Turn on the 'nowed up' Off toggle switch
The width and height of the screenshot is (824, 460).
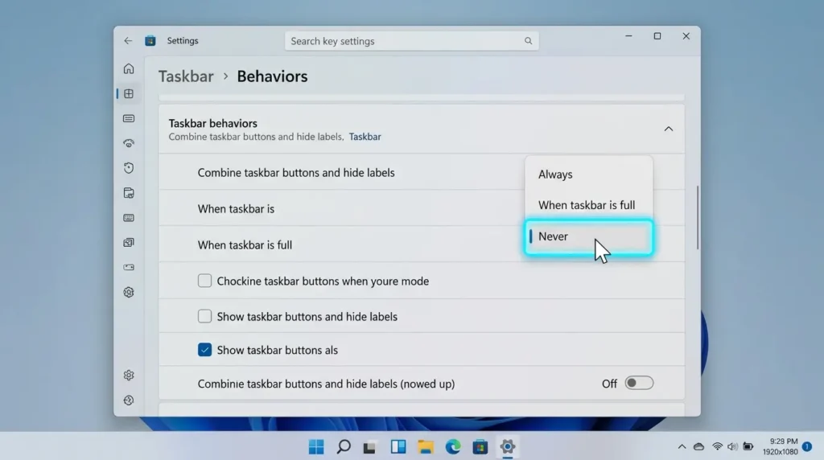[639, 384]
